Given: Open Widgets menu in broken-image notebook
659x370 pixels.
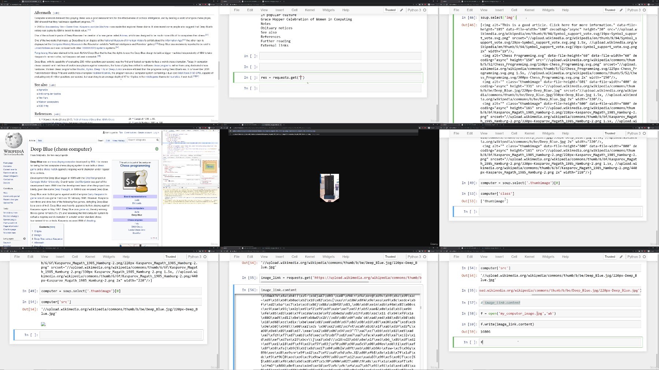Looking at the screenshot, I should pyautogui.click(x=109, y=257).
